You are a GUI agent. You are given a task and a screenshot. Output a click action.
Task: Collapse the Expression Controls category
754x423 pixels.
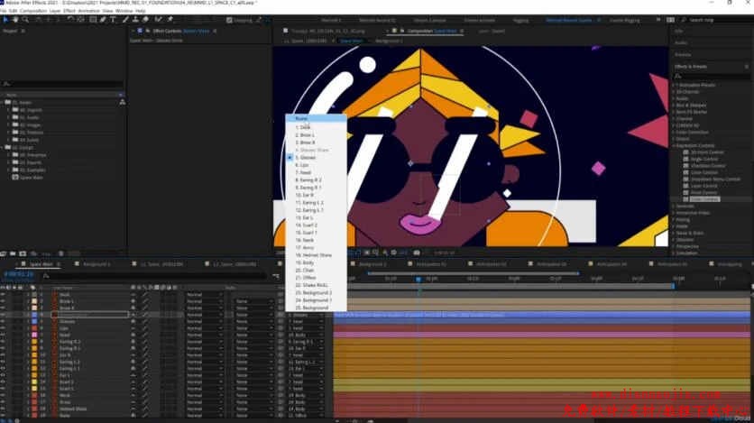[x=676, y=144]
